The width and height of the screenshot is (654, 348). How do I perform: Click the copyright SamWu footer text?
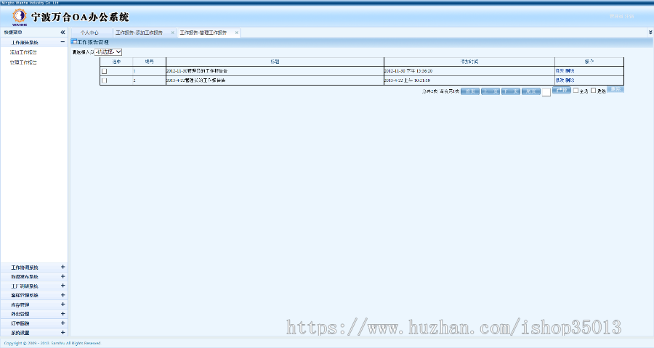[x=52, y=344]
